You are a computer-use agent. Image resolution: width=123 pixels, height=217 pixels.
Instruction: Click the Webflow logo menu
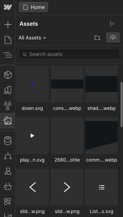coord(8,7)
